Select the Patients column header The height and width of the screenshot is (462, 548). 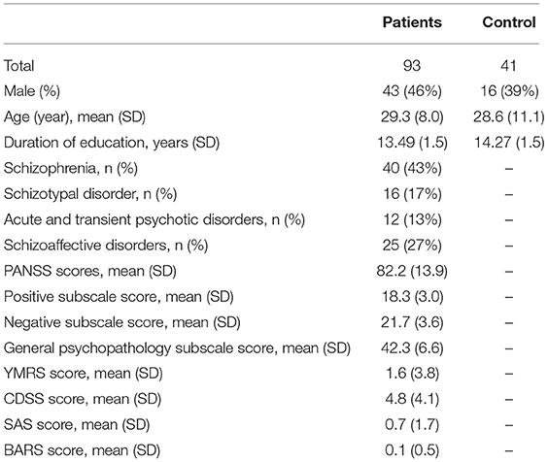click(x=412, y=22)
